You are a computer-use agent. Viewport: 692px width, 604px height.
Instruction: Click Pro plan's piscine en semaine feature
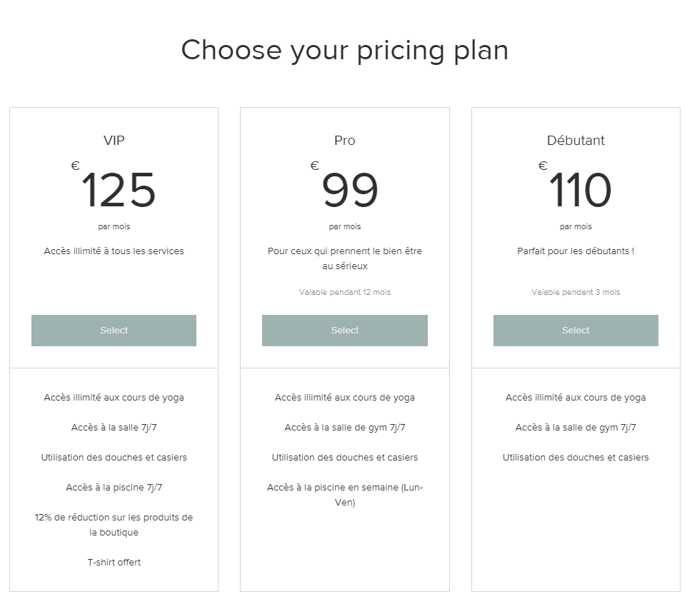click(344, 495)
